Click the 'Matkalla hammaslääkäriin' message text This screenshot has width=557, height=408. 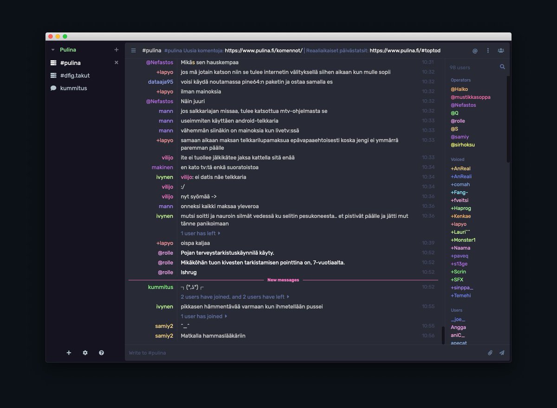tap(213, 336)
